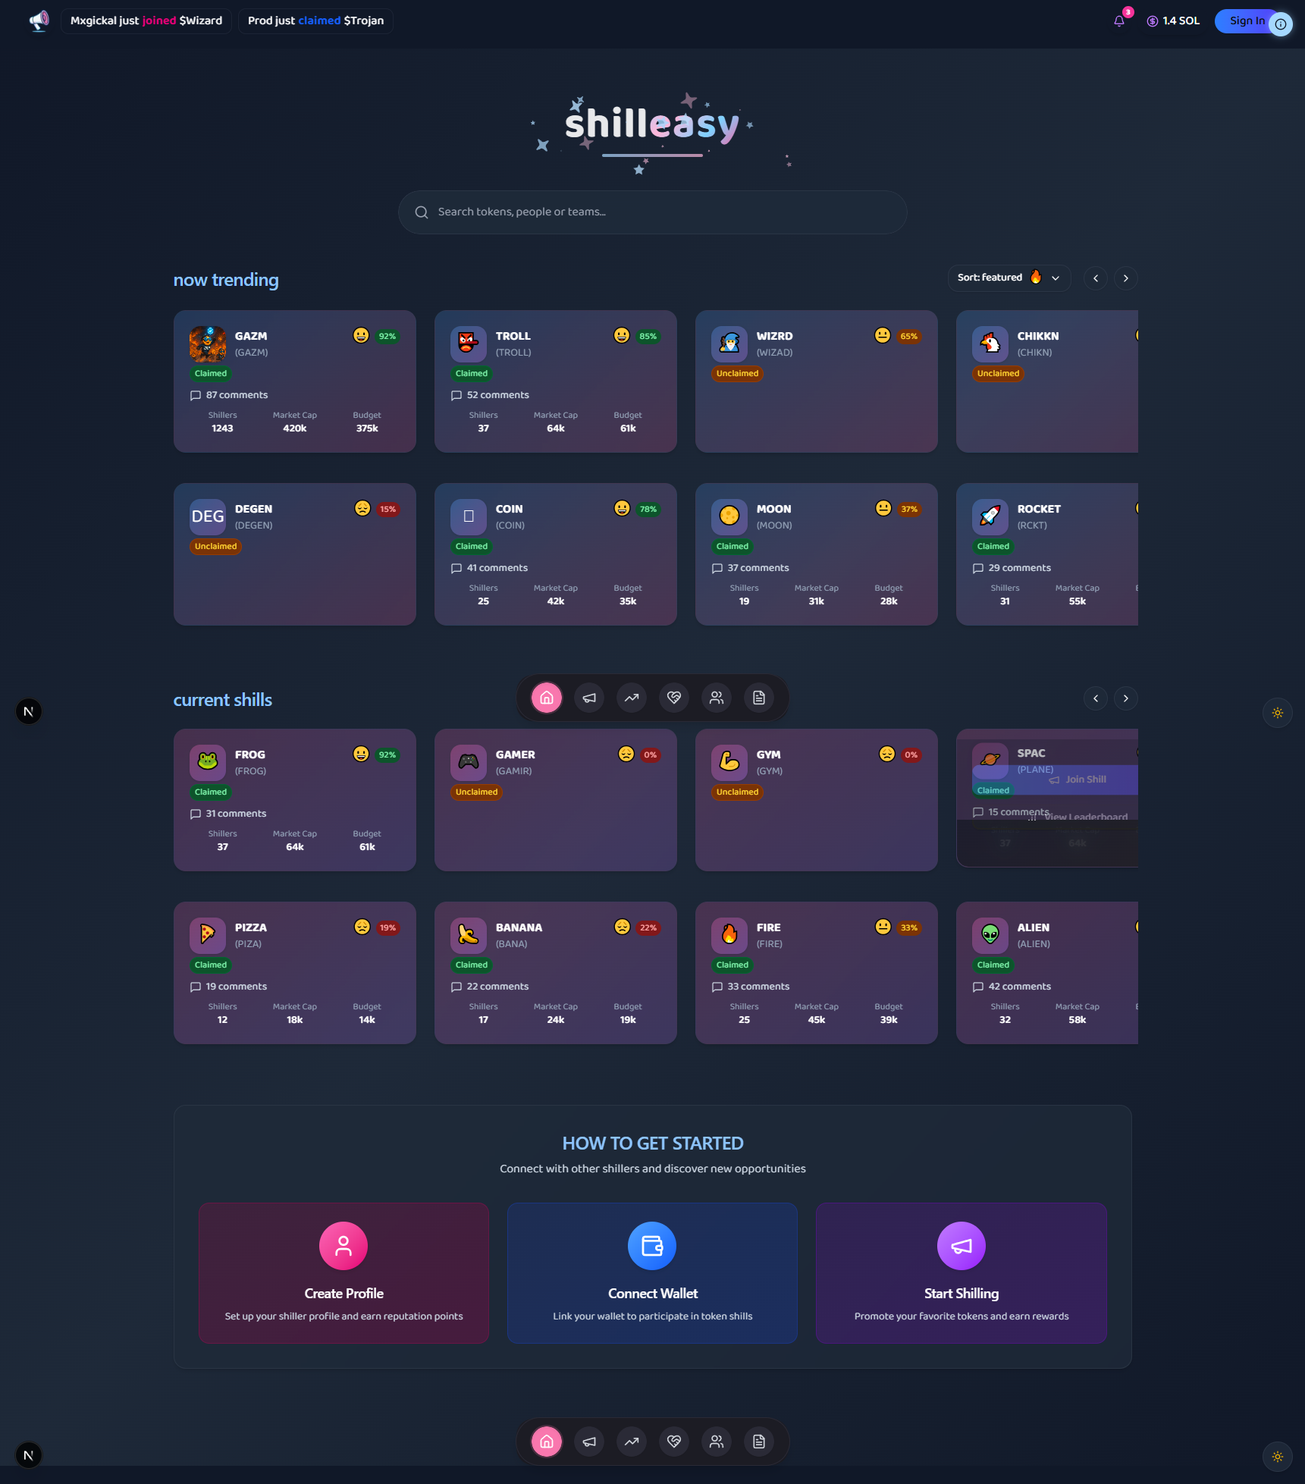Click the SOL coin balance icon
This screenshot has height=1484, width=1305.
[x=1153, y=21]
